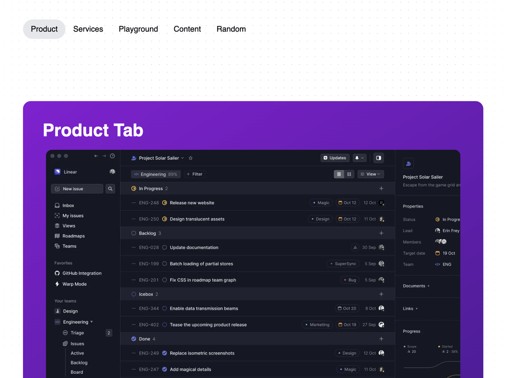Click Magic label on Release new website
This screenshot has height=378, width=509.
pos(321,203)
